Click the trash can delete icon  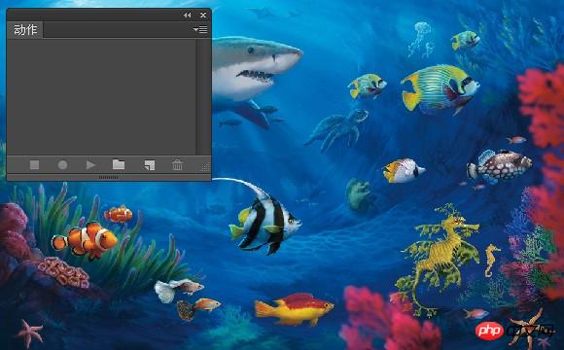coord(177,165)
